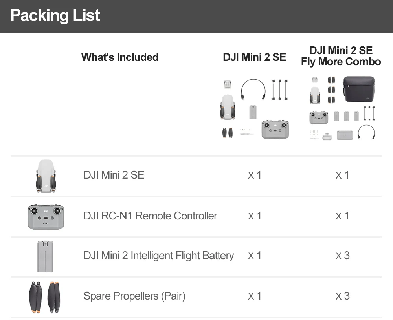
Task: Select the "Packing List" heading
Action: (55, 16)
